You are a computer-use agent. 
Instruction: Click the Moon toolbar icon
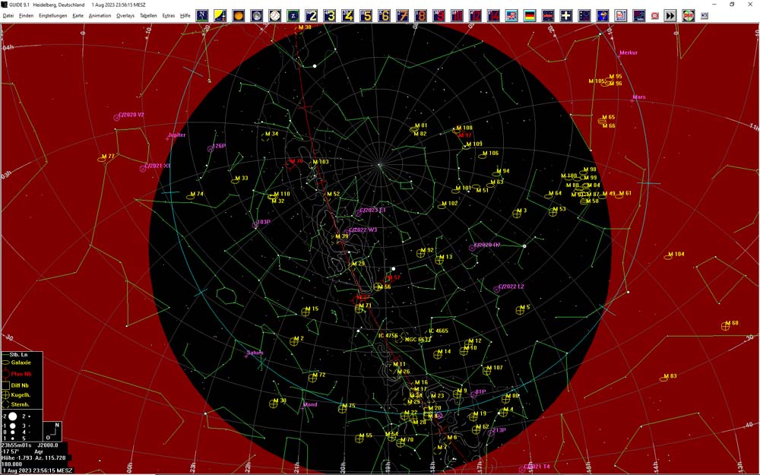[x=256, y=15]
